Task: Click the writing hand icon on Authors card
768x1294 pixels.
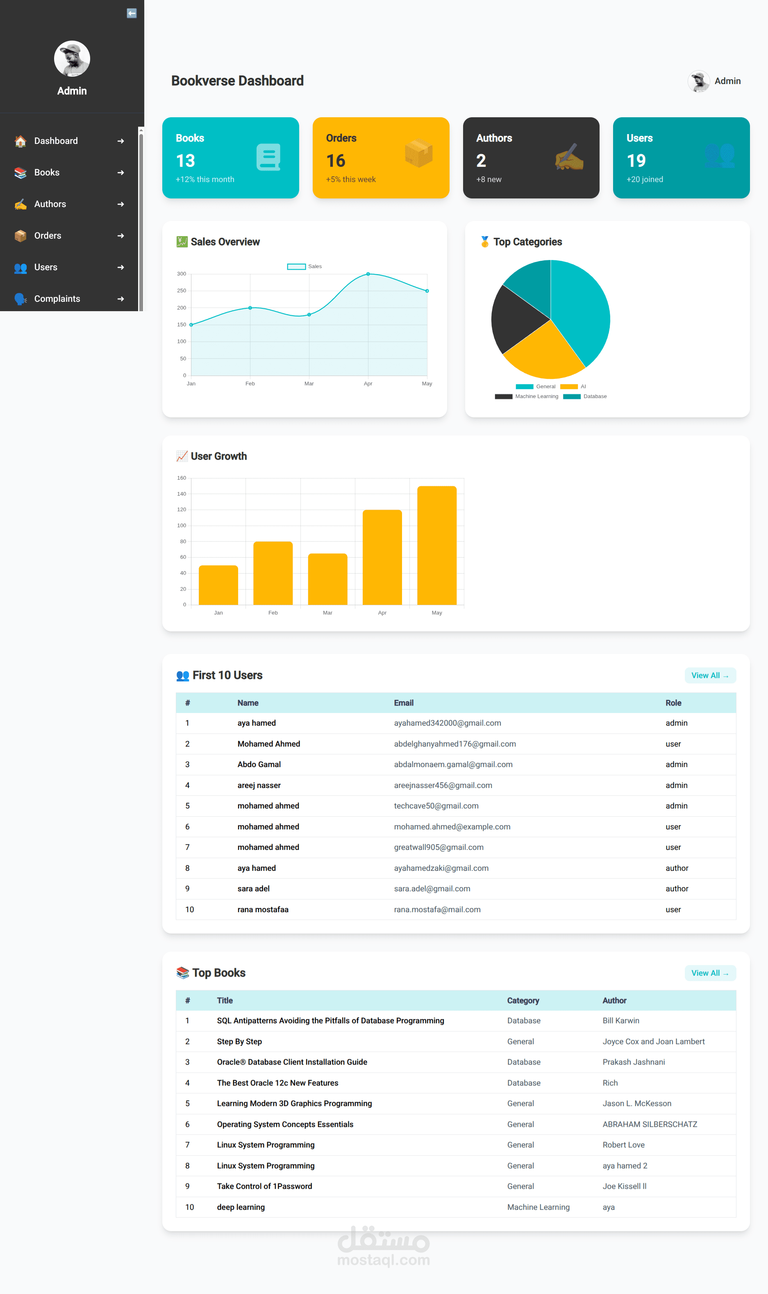Action: pyautogui.click(x=569, y=157)
